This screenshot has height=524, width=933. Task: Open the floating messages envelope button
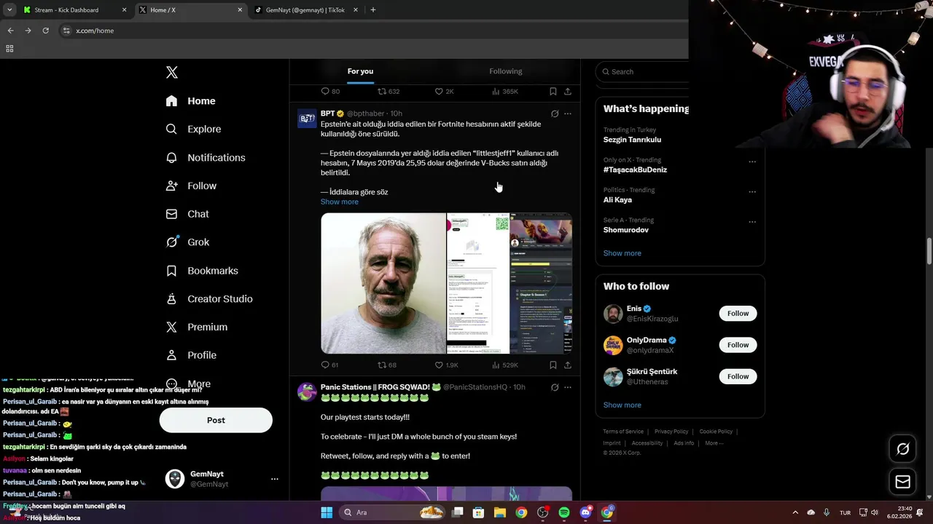pos(902,482)
